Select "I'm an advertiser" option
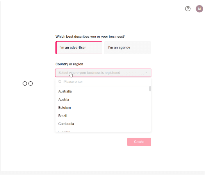This screenshot has height=175, width=205. [79, 48]
